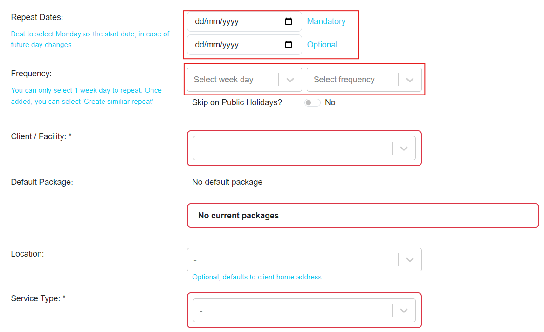Click the No default package text
This screenshot has width=544, height=332.
(227, 182)
